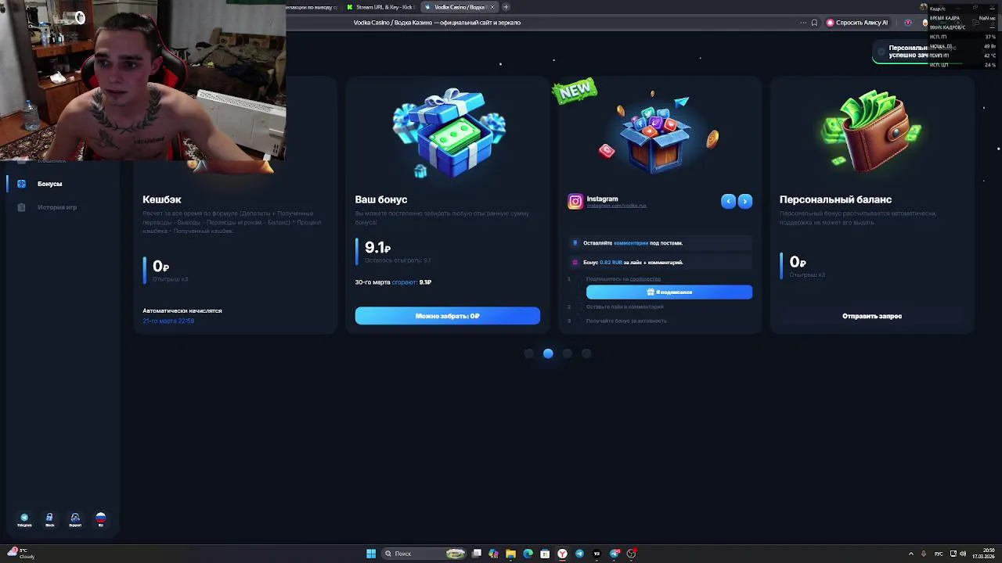Change language via the RU flag icon
1002x563 pixels.
(x=100, y=520)
